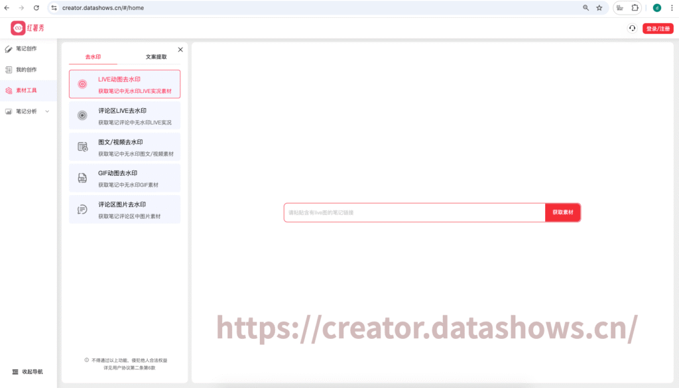Collapse sidebar via 收起导航

[x=28, y=371]
